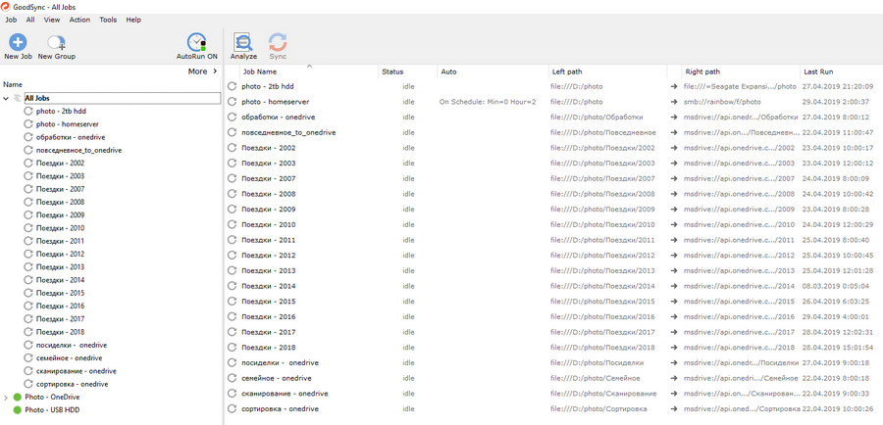The image size is (883, 425).
Task: Click sync icon of 'Поездки - 2014' list row
Action: tap(232, 286)
